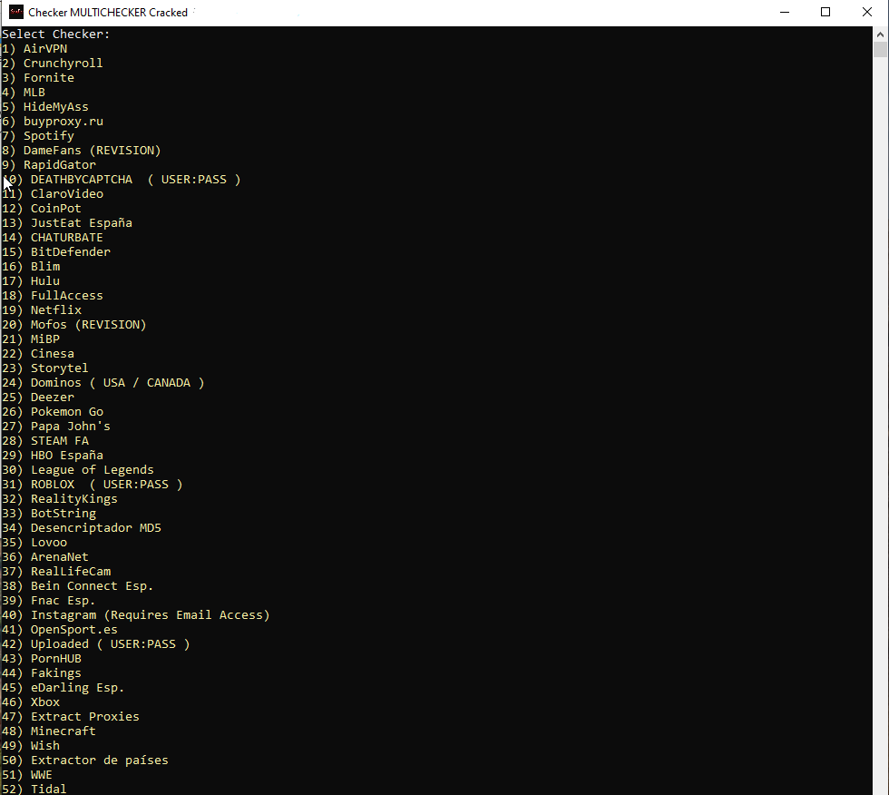
Task: Click the '41) OpenSport.es' line
Action: coord(60,630)
